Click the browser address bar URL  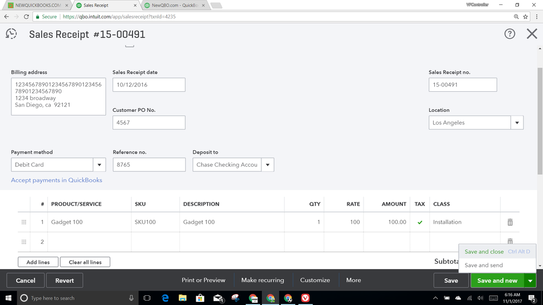(119, 17)
